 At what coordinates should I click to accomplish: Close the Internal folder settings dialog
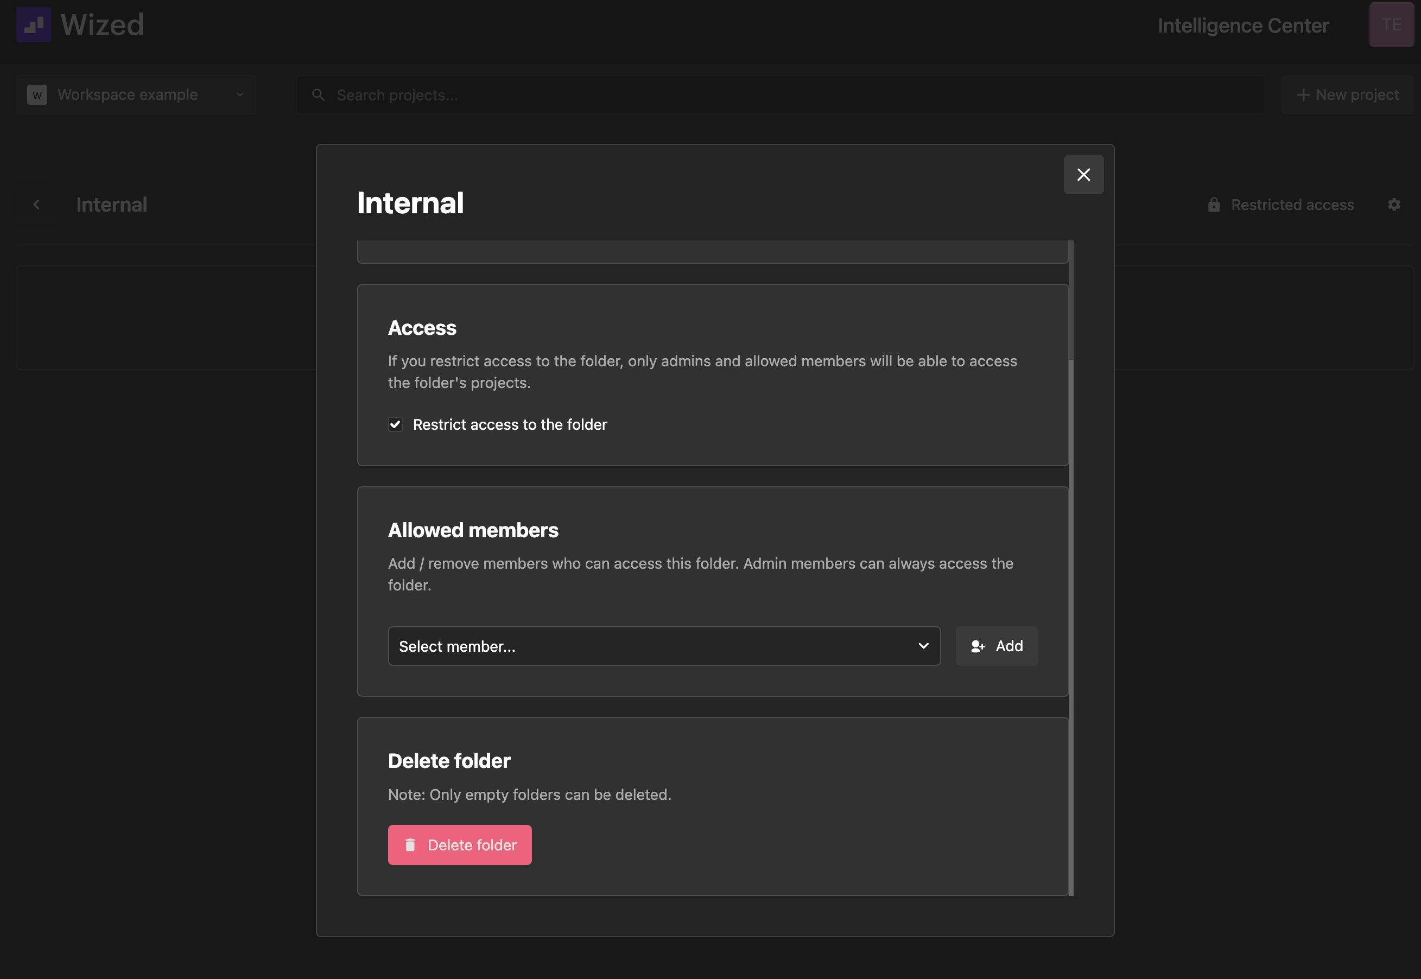1083,175
